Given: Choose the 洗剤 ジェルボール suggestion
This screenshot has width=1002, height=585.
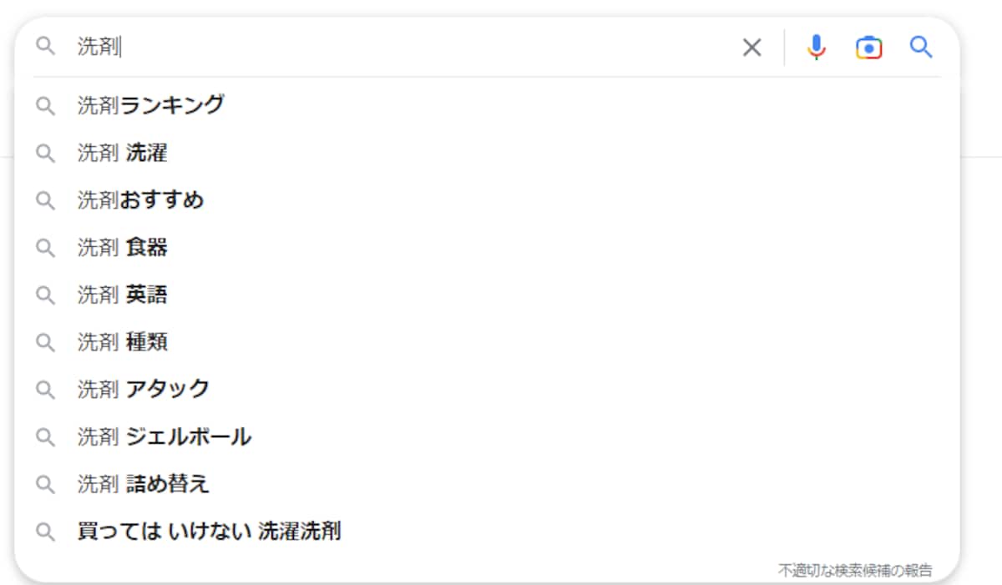Looking at the screenshot, I should 487,437.
